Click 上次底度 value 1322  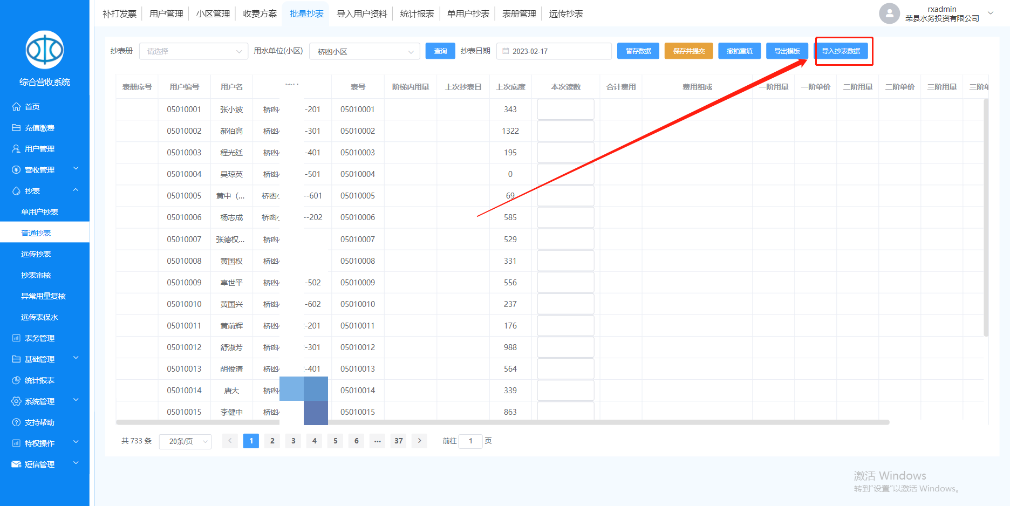click(x=510, y=131)
